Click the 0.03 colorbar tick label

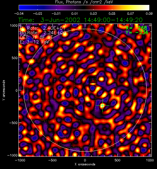click(93, 13)
